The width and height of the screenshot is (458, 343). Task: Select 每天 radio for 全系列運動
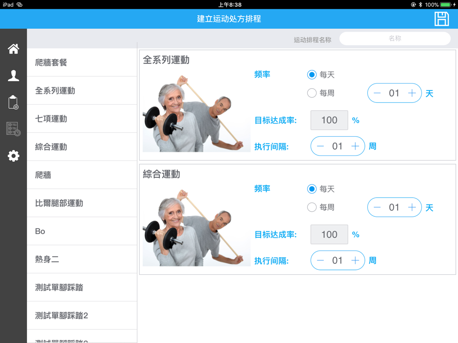311,75
